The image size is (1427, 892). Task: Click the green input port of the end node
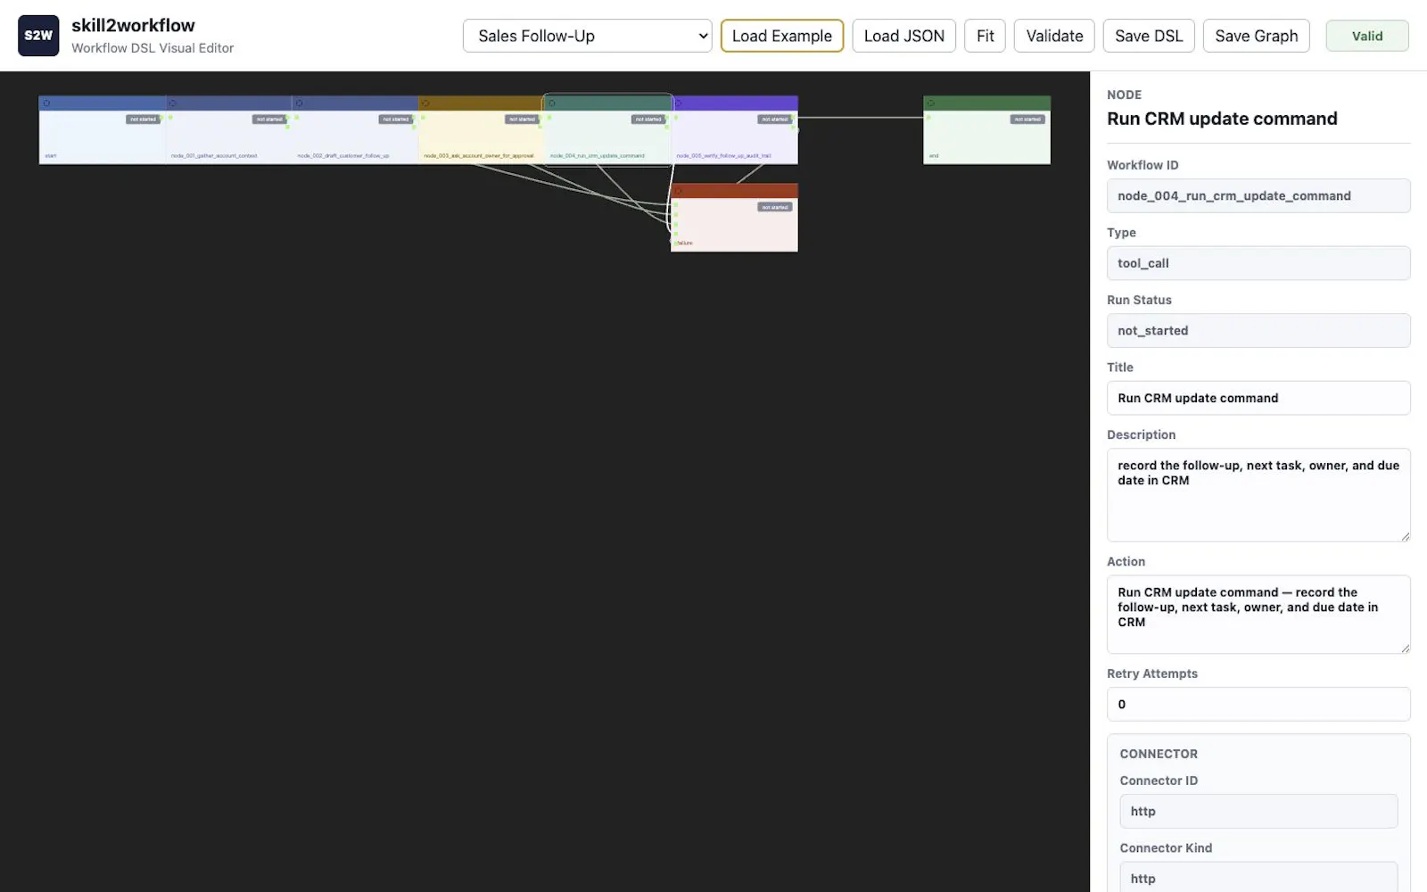(928, 117)
